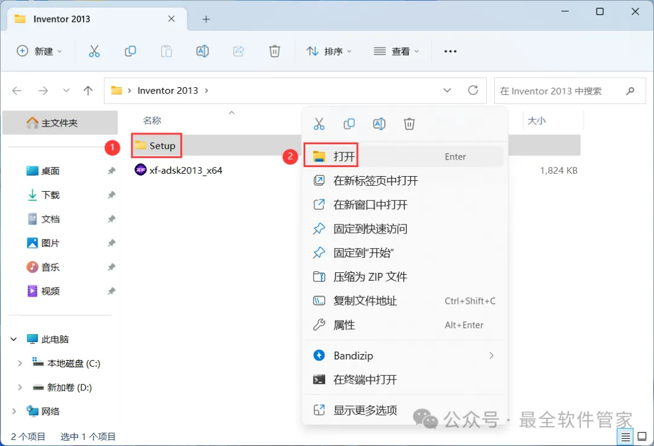
Task: Unpin 视频 from quick access
Action: 111,291
